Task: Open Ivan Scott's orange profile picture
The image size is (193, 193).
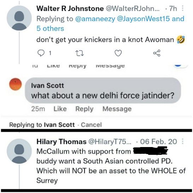Action: pos(16,84)
